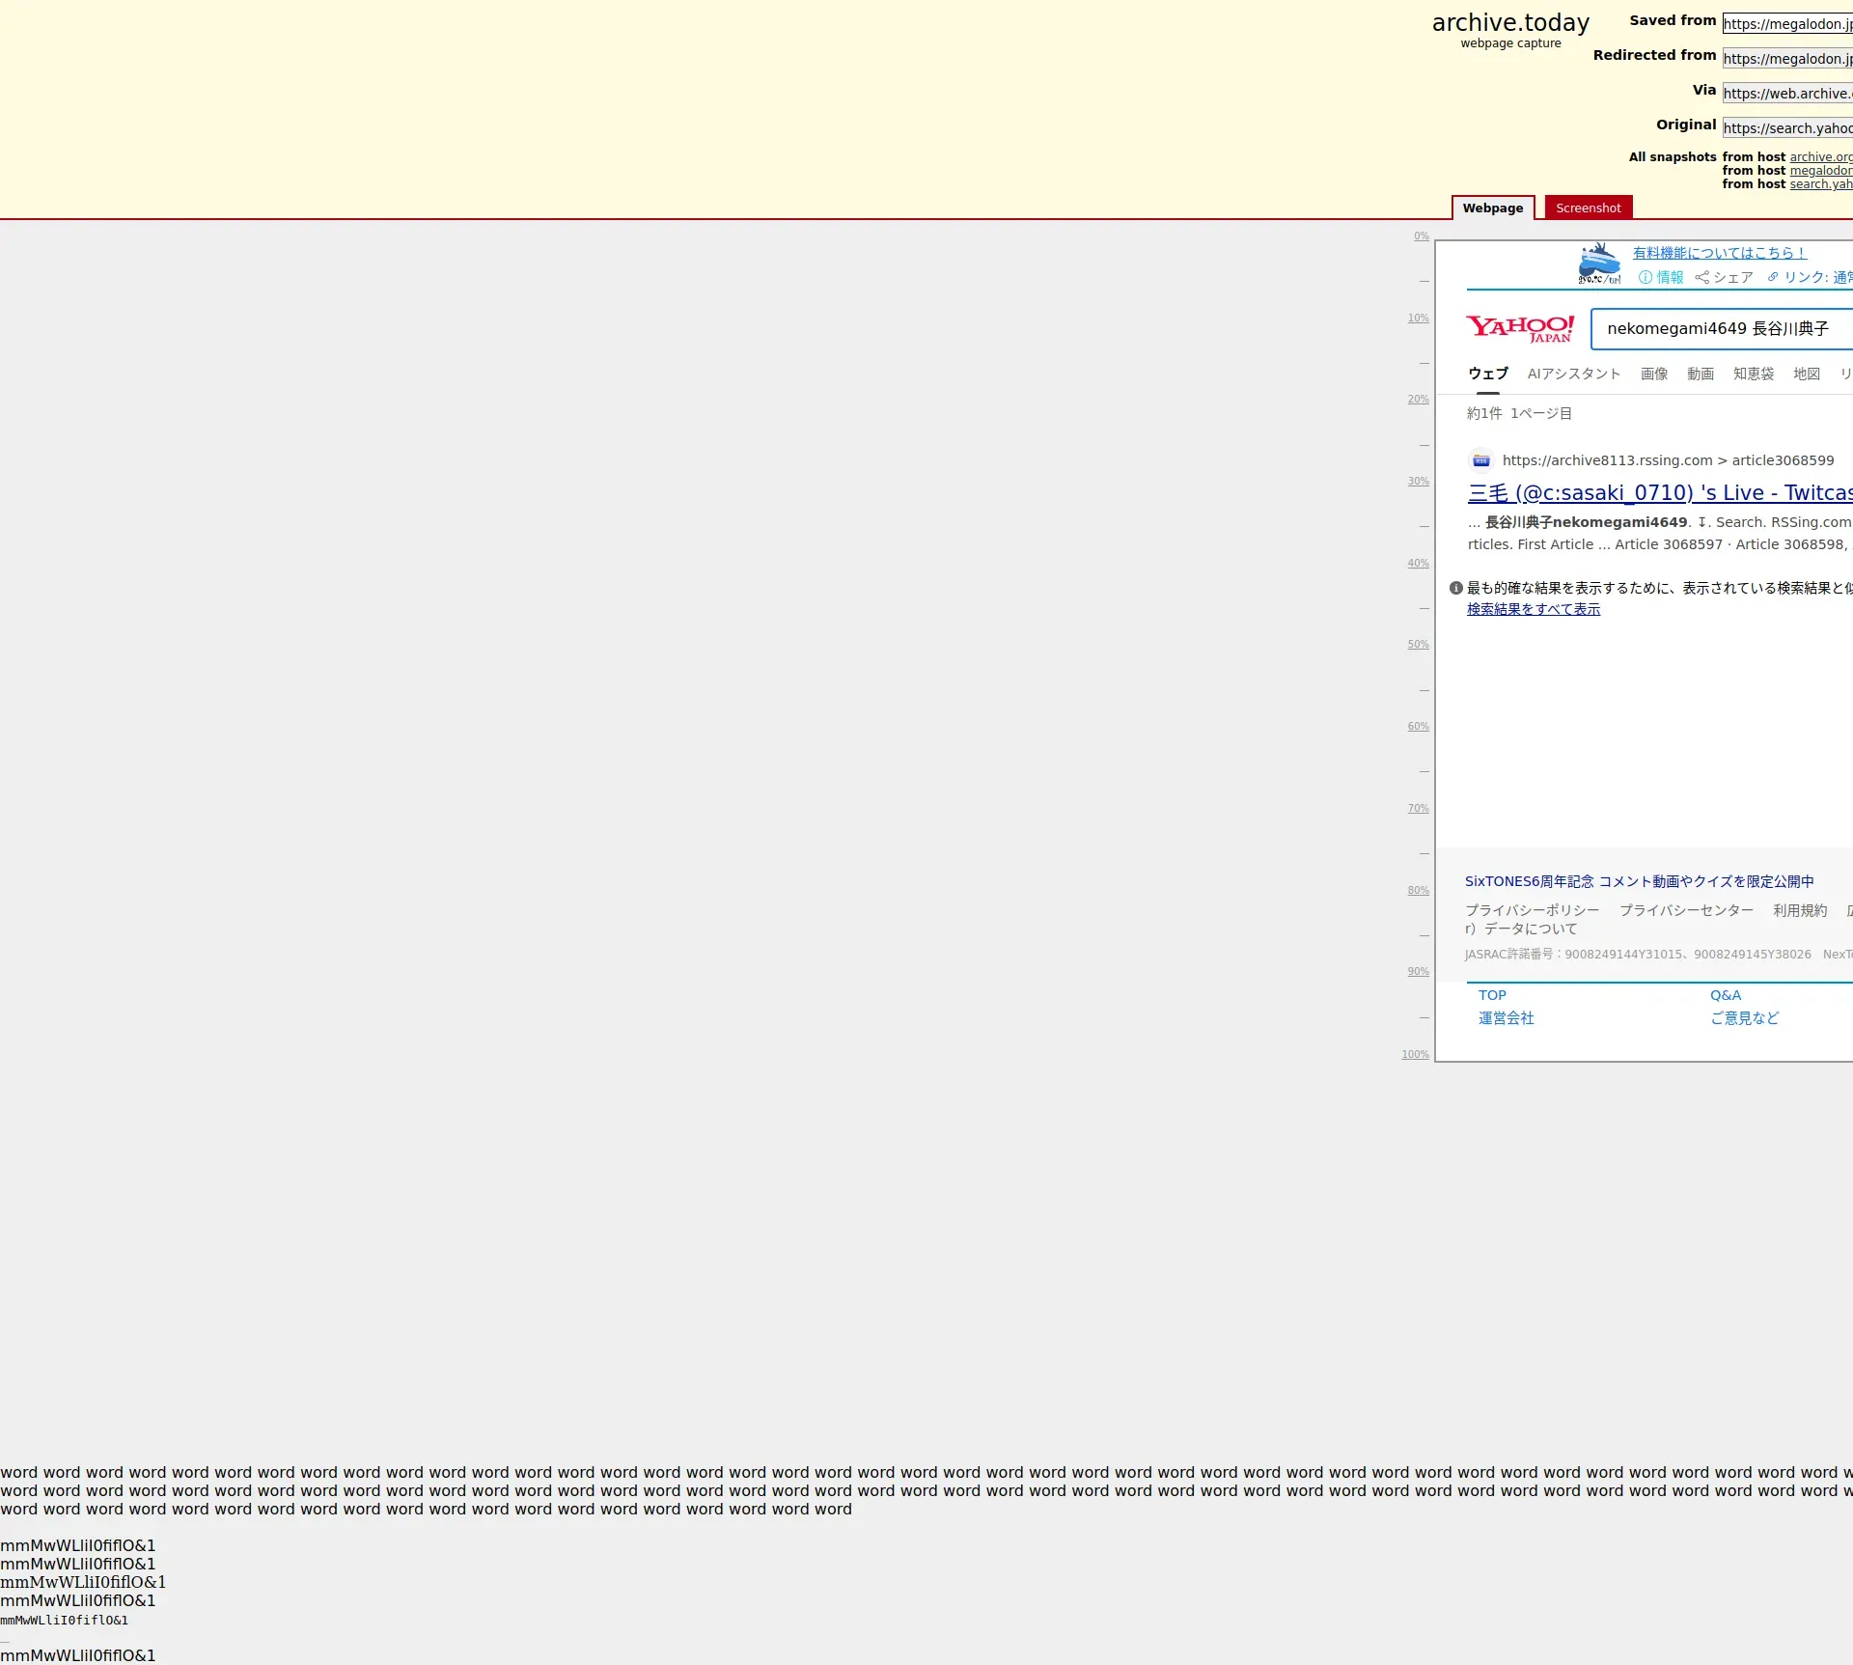The image size is (1853, 1665).
Task: Click the Saved from URL field
Action: [1786, 24]
